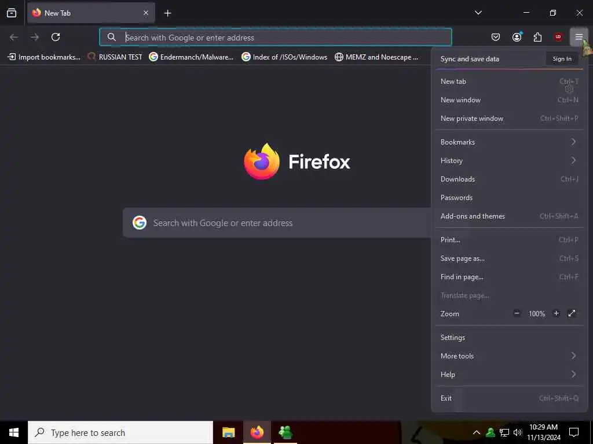Click the address bar magnifier icon
This screenshot has height=444, width=593.
111,37
